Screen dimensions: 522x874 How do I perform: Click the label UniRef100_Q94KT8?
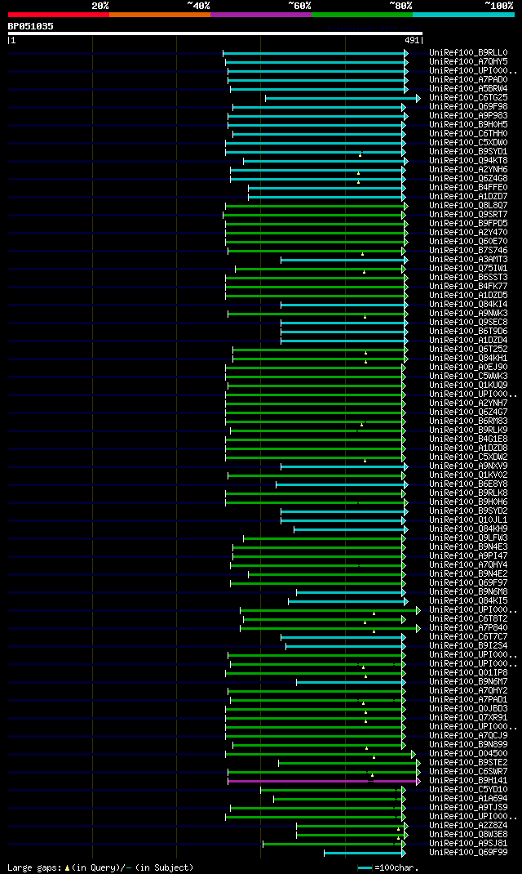coord(468,161)
